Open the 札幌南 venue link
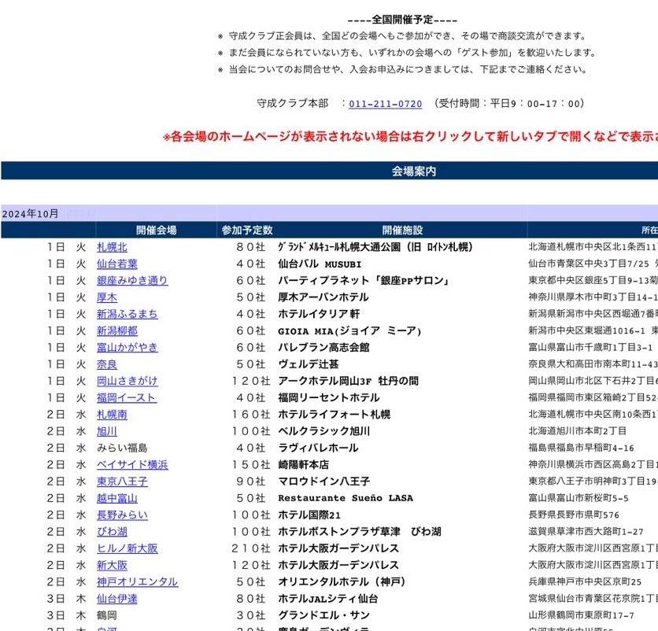 pos(112,415)
